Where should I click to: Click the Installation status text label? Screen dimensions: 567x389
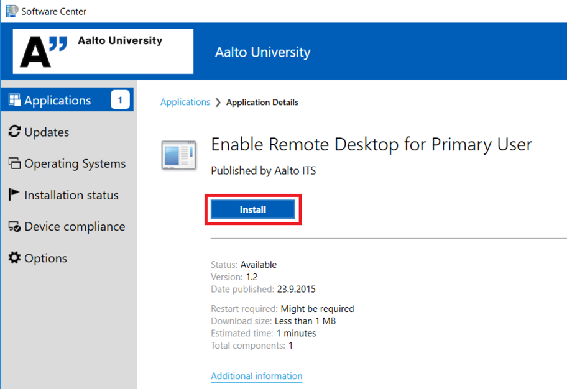71,195
